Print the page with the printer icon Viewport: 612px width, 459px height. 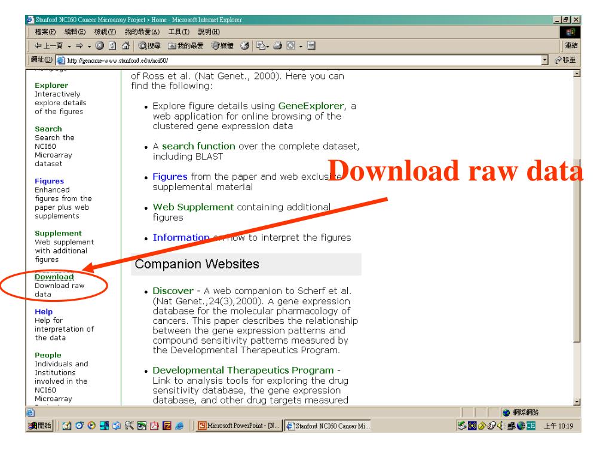pos(277,45)
